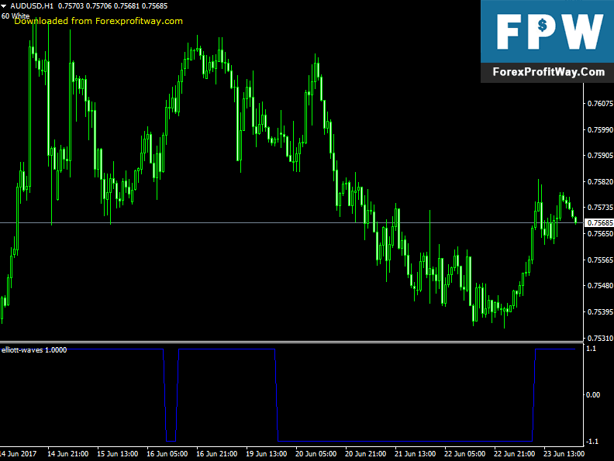Click the '60 White' indicator label
The image size is (614, 461).
[x=16, y=16]
